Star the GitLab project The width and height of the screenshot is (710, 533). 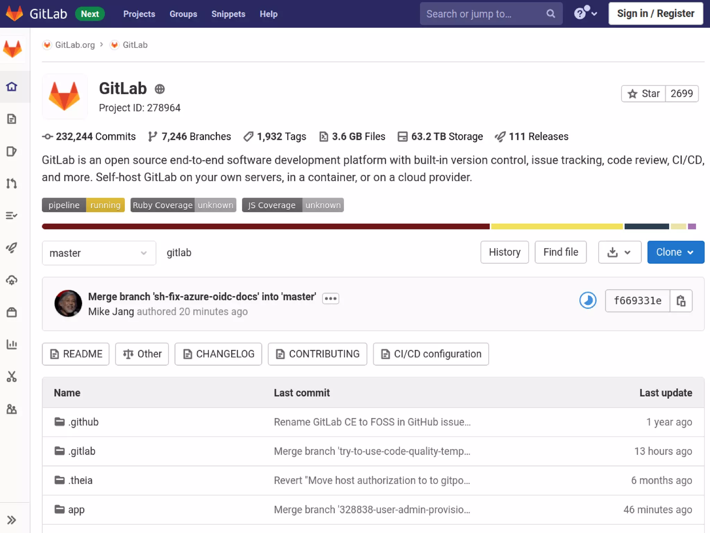[x=643, y=94]
